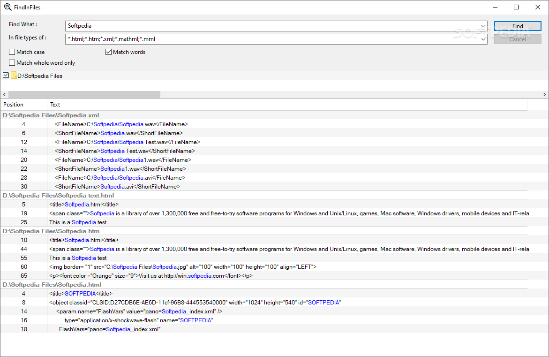Uncheck the Match words checkbox
This screenshot has height=357, width=549.
pyautogui.click(x=109, y=52)
